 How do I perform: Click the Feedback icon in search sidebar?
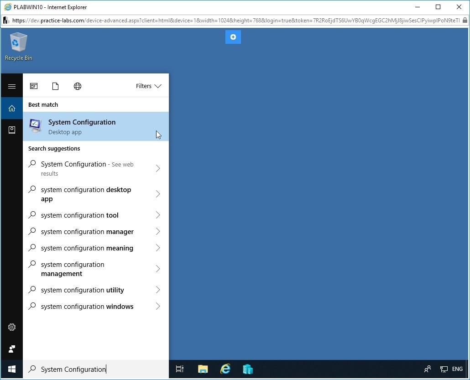click(x=12, y=349)
